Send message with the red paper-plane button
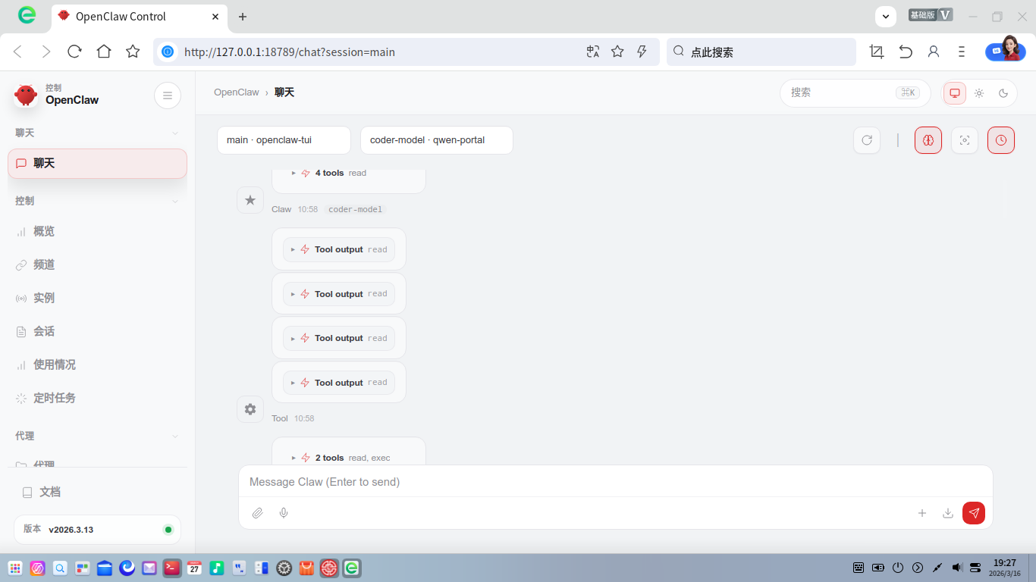 (x=974, y=513)
